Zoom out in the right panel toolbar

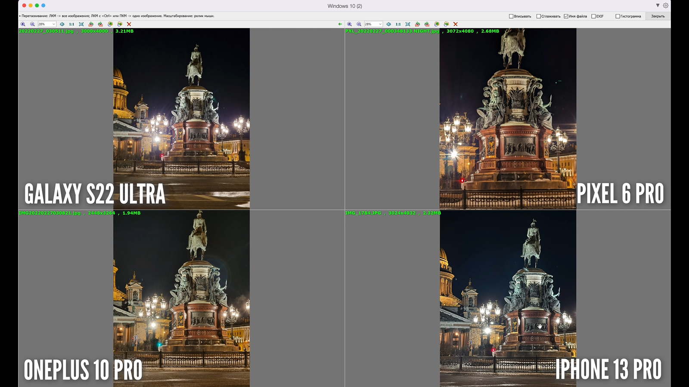[359, 24]
